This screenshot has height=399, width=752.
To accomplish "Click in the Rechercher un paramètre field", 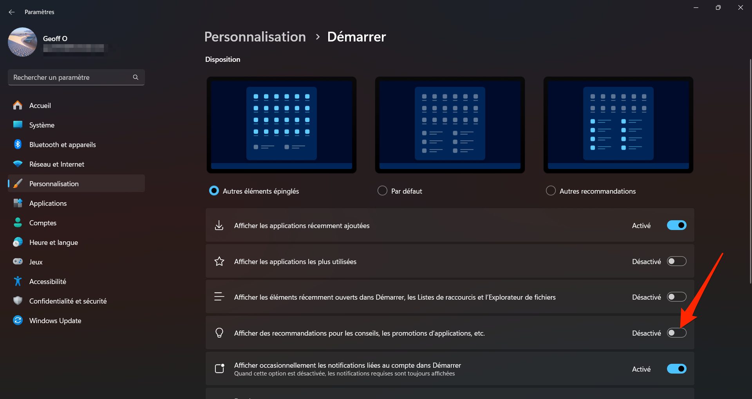I will coord(70,77).
